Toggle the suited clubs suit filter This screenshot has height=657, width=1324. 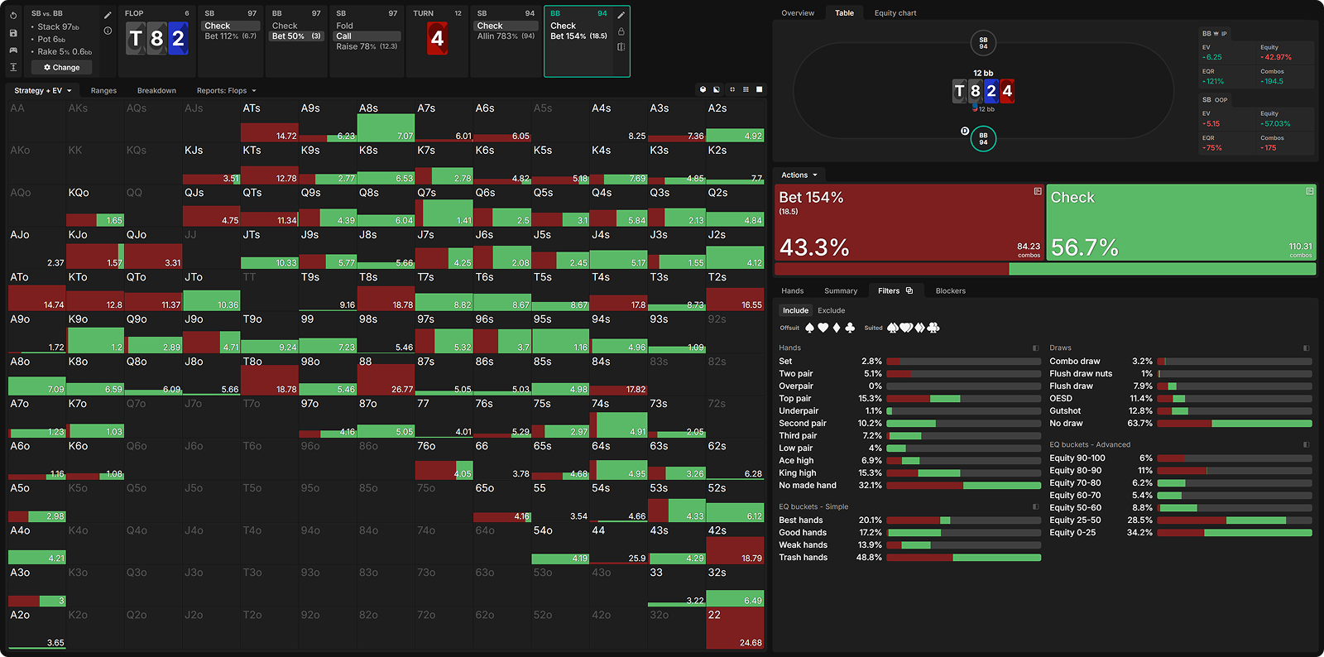coord(933,328)
